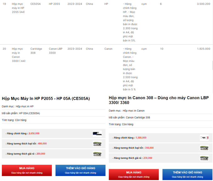Click title 'Hộp Mực Máy In HP P2055 - HP 05A (CE505A)'
The height and width of the screenshot is (181, 213).
[x=46, y=98]
